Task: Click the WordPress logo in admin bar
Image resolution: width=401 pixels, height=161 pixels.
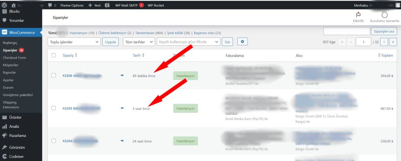Action: (x=5, y=5)
